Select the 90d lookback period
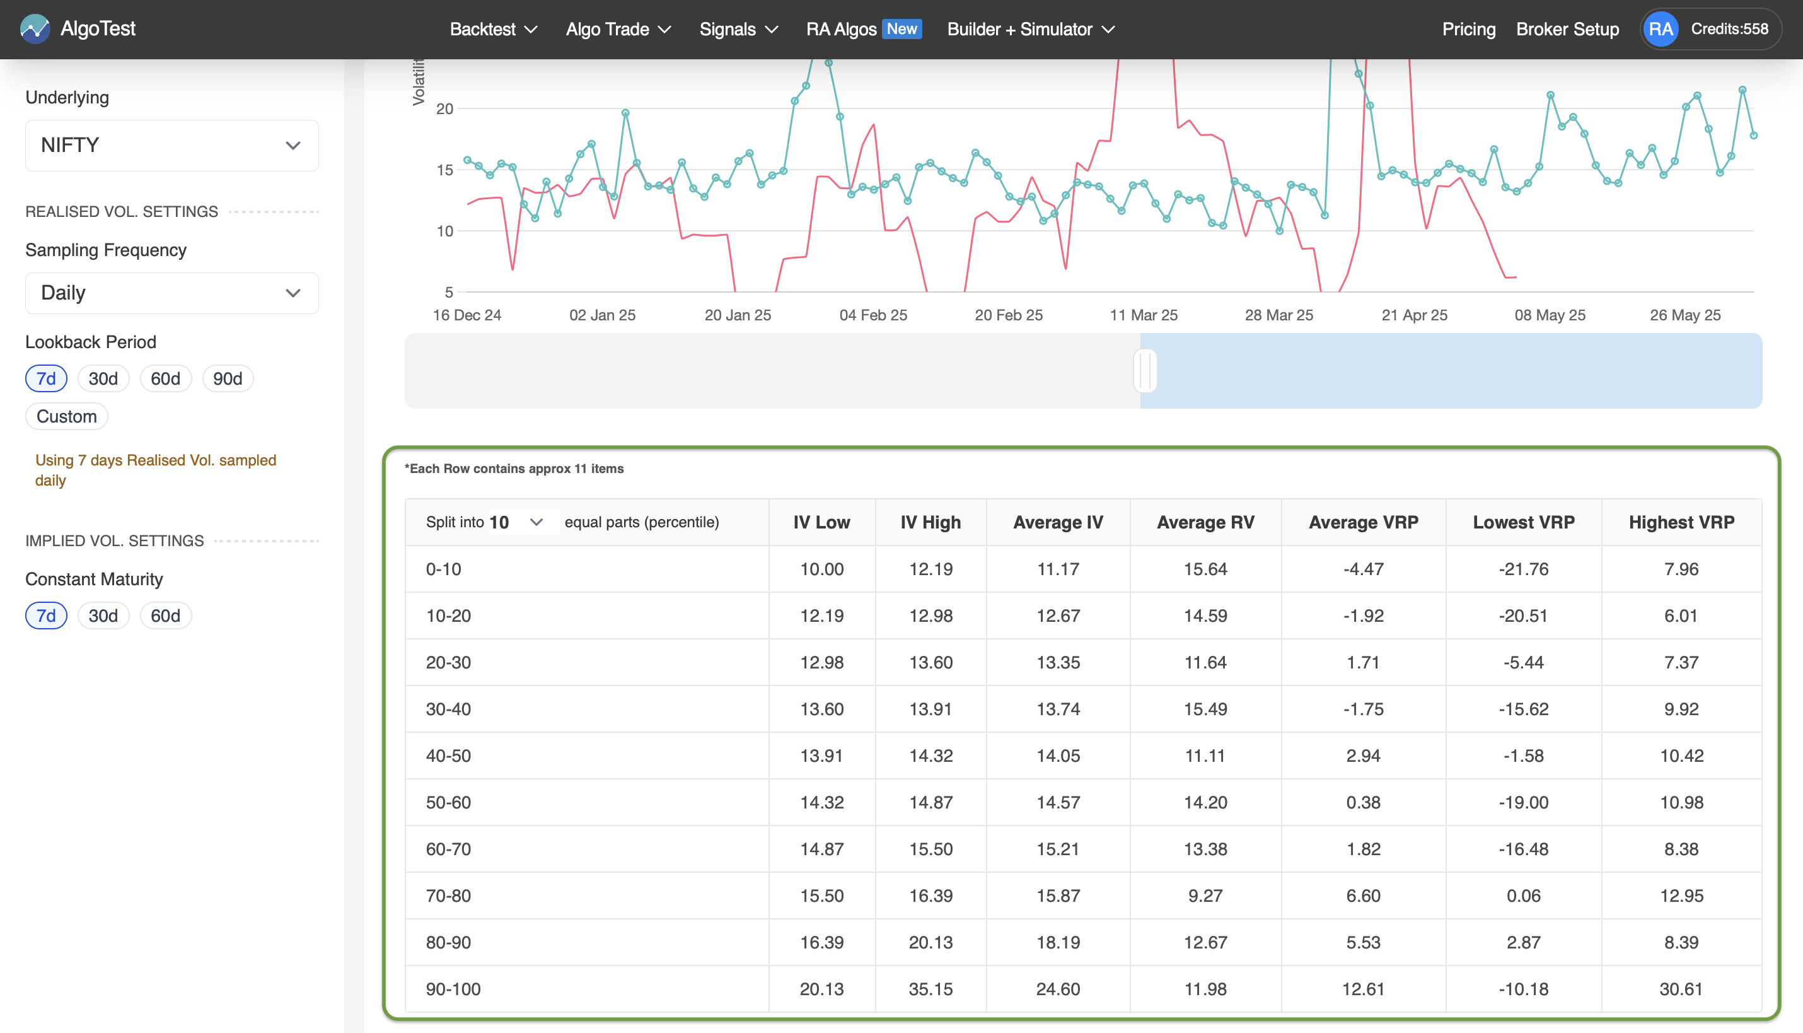Image resolution: width=1803 pixels, height=1033 pixels. click(x=228, y=378)
